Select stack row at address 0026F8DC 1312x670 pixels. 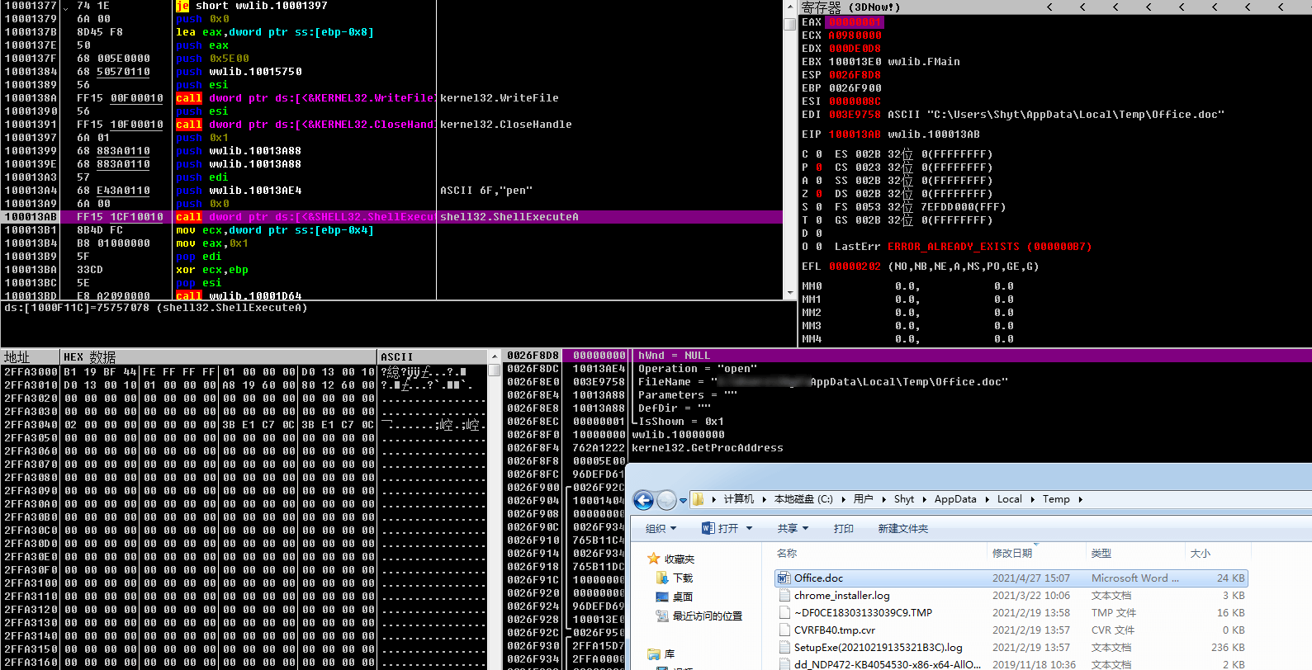click(908, 369)
